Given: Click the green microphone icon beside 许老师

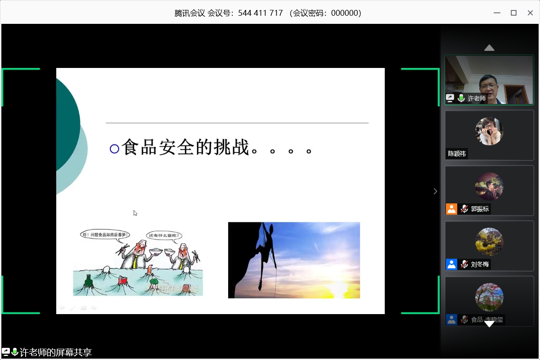Looking at the screenshot, I should coord(461,98).
